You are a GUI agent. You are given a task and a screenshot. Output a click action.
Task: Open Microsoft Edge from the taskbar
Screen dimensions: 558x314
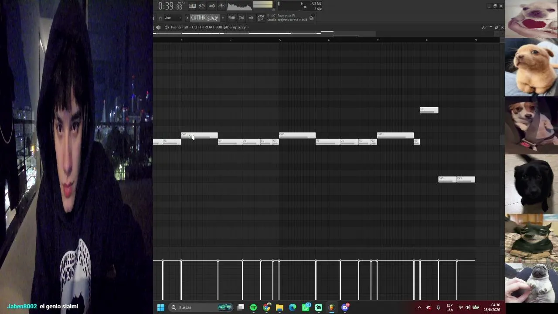[x=293, y=307]
